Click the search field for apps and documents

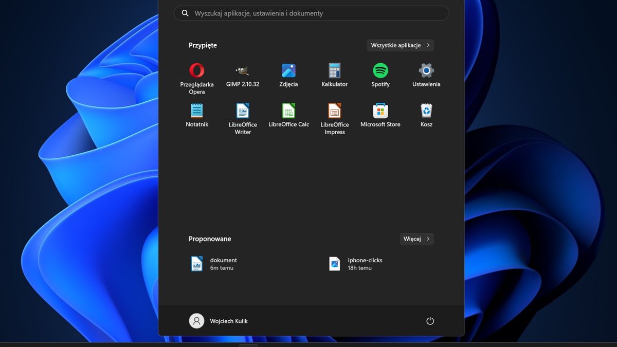coord(311,13)
